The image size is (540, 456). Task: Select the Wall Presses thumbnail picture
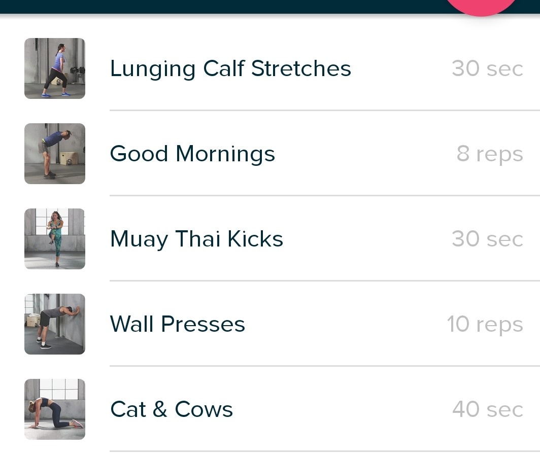pyautogui.click(x=55, y=324)
